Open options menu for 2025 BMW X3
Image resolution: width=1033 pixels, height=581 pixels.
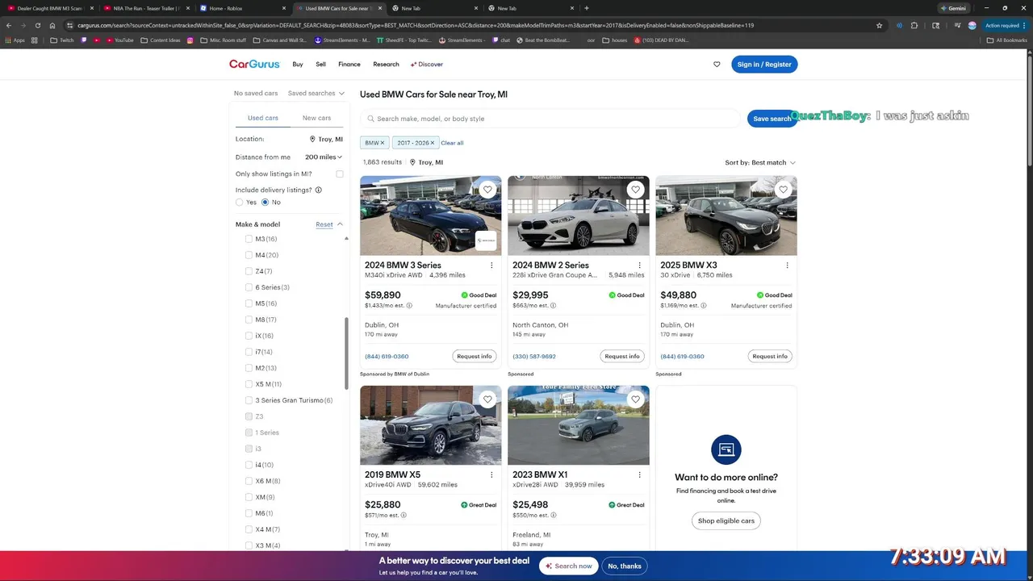point(787,265)
